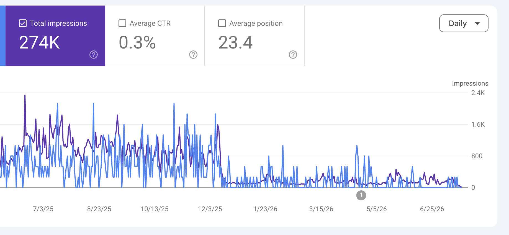Click the Impressions axis title
Image resolution: width=509 pixels, height=235 pixels.
[x=470, y=83]
